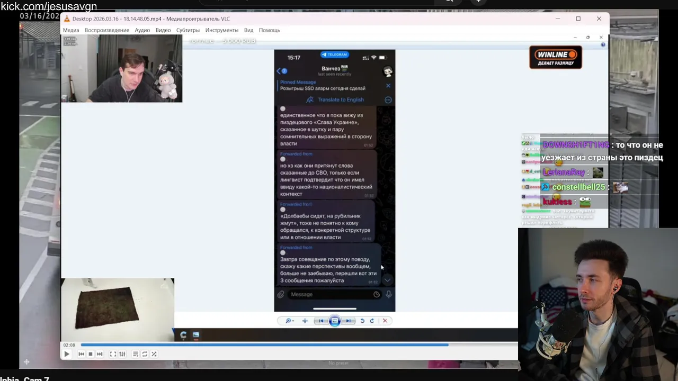Click Translate to English
678x381 pixels.
(341, 99)
